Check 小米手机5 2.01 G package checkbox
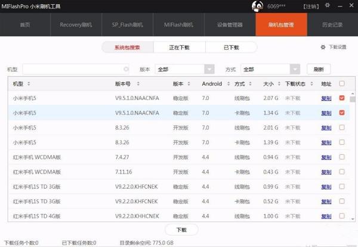This screenshot has width=358, height=247. coord(342,127)
